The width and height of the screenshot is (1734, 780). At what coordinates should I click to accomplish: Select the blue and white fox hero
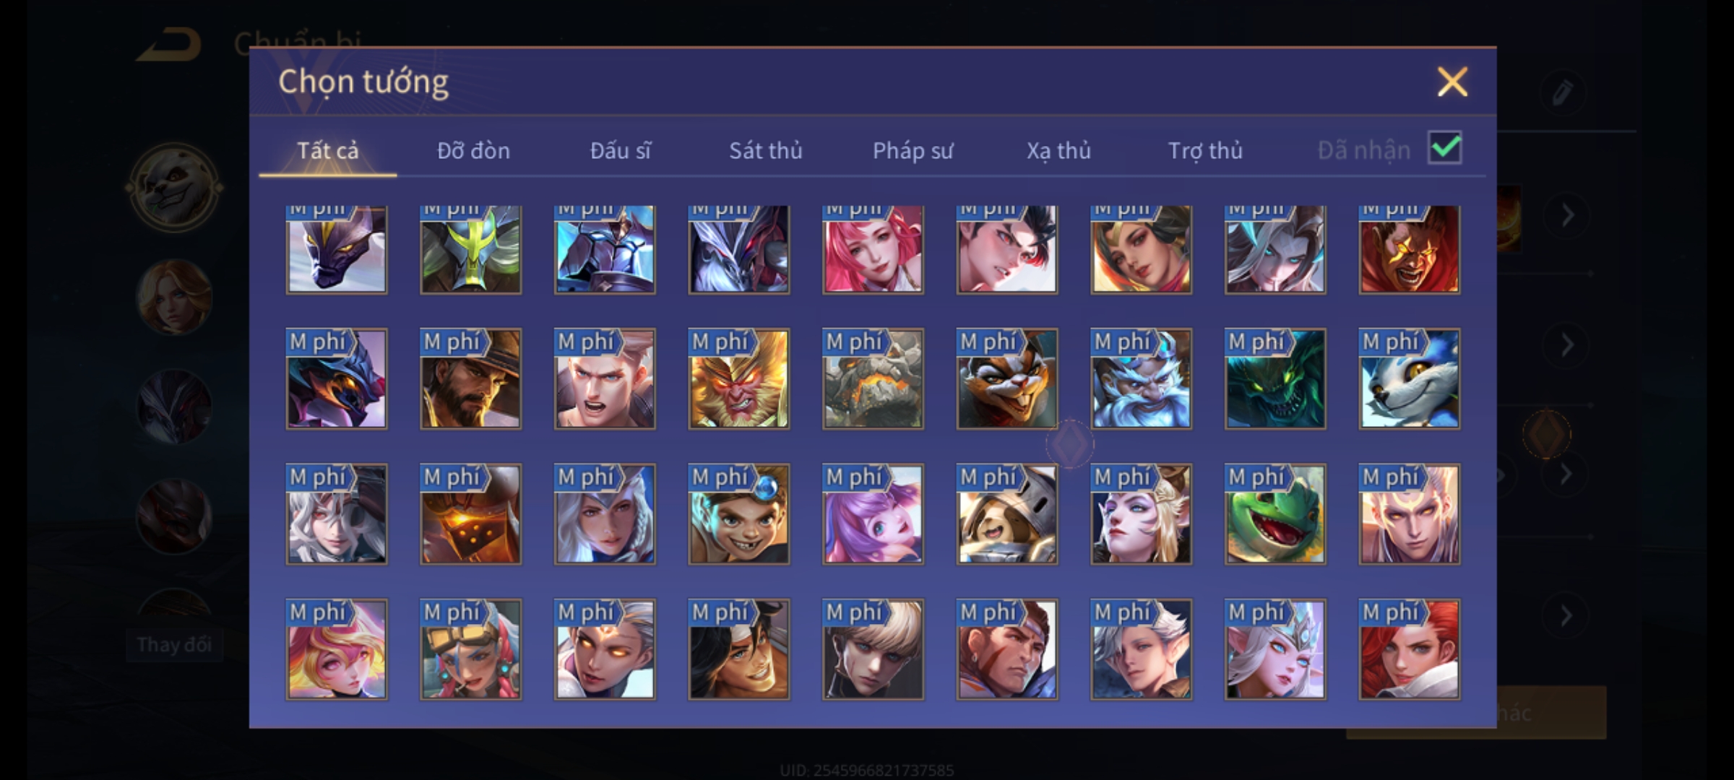click(1409, 379)
